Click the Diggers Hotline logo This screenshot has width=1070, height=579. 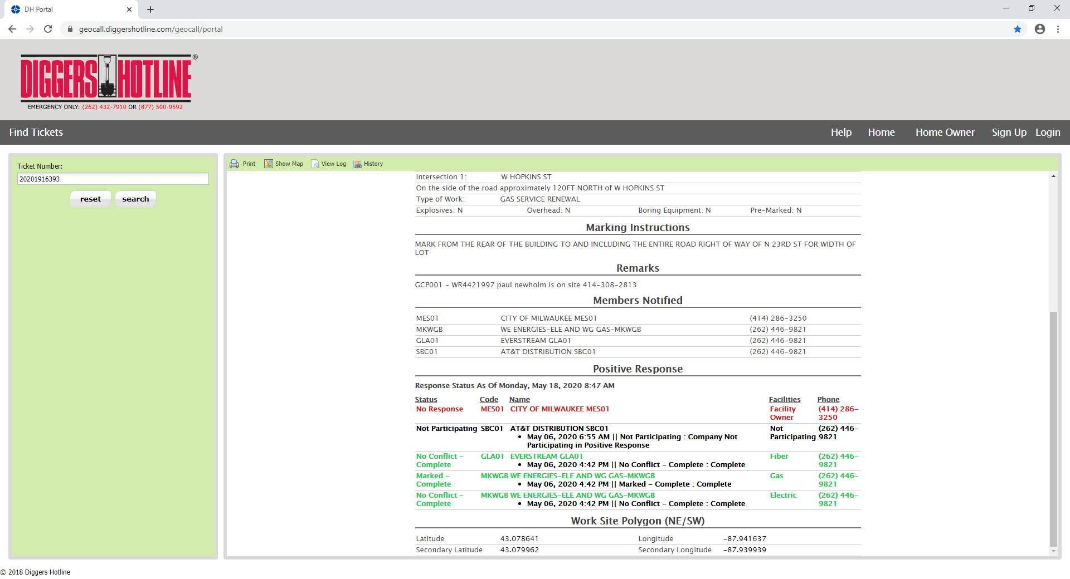(106, 78)
